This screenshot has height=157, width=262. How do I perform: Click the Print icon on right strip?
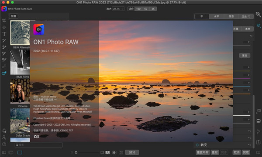click(x=259, y=121)
